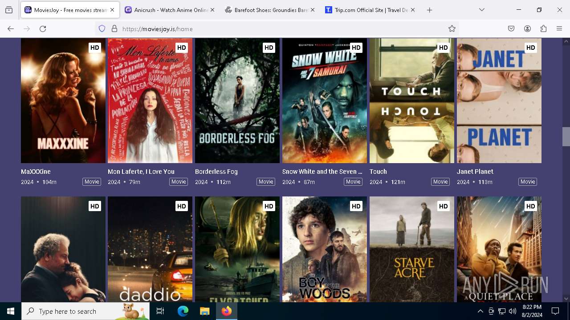Click the Mon Laferte, I Love You title
Screen dimensions: 570x320
(x=141, y=172)
